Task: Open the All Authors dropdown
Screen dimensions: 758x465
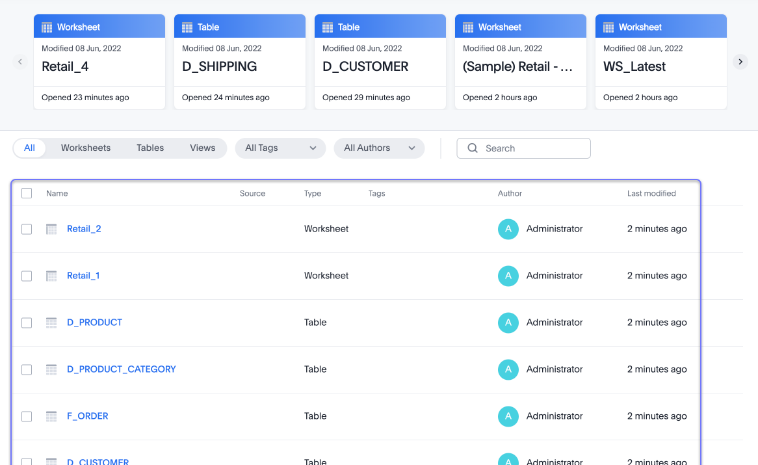Action: tap(379, 148)
